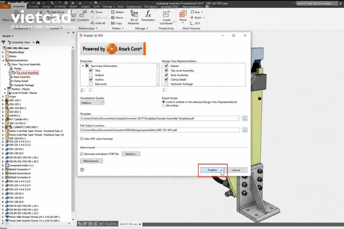Browse for template with the ellipsis button
The width and height of the screenshot is (344, 229).
[x=245, y=118]
